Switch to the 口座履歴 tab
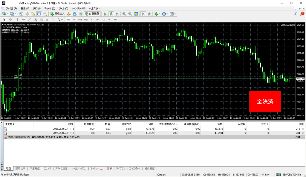The height and width of the screenshot is (177, 306). (35, 169)
